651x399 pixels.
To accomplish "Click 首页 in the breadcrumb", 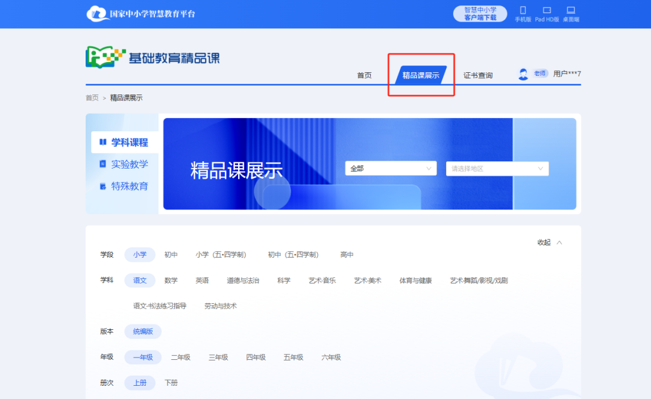I will click(x=92, y=97).
